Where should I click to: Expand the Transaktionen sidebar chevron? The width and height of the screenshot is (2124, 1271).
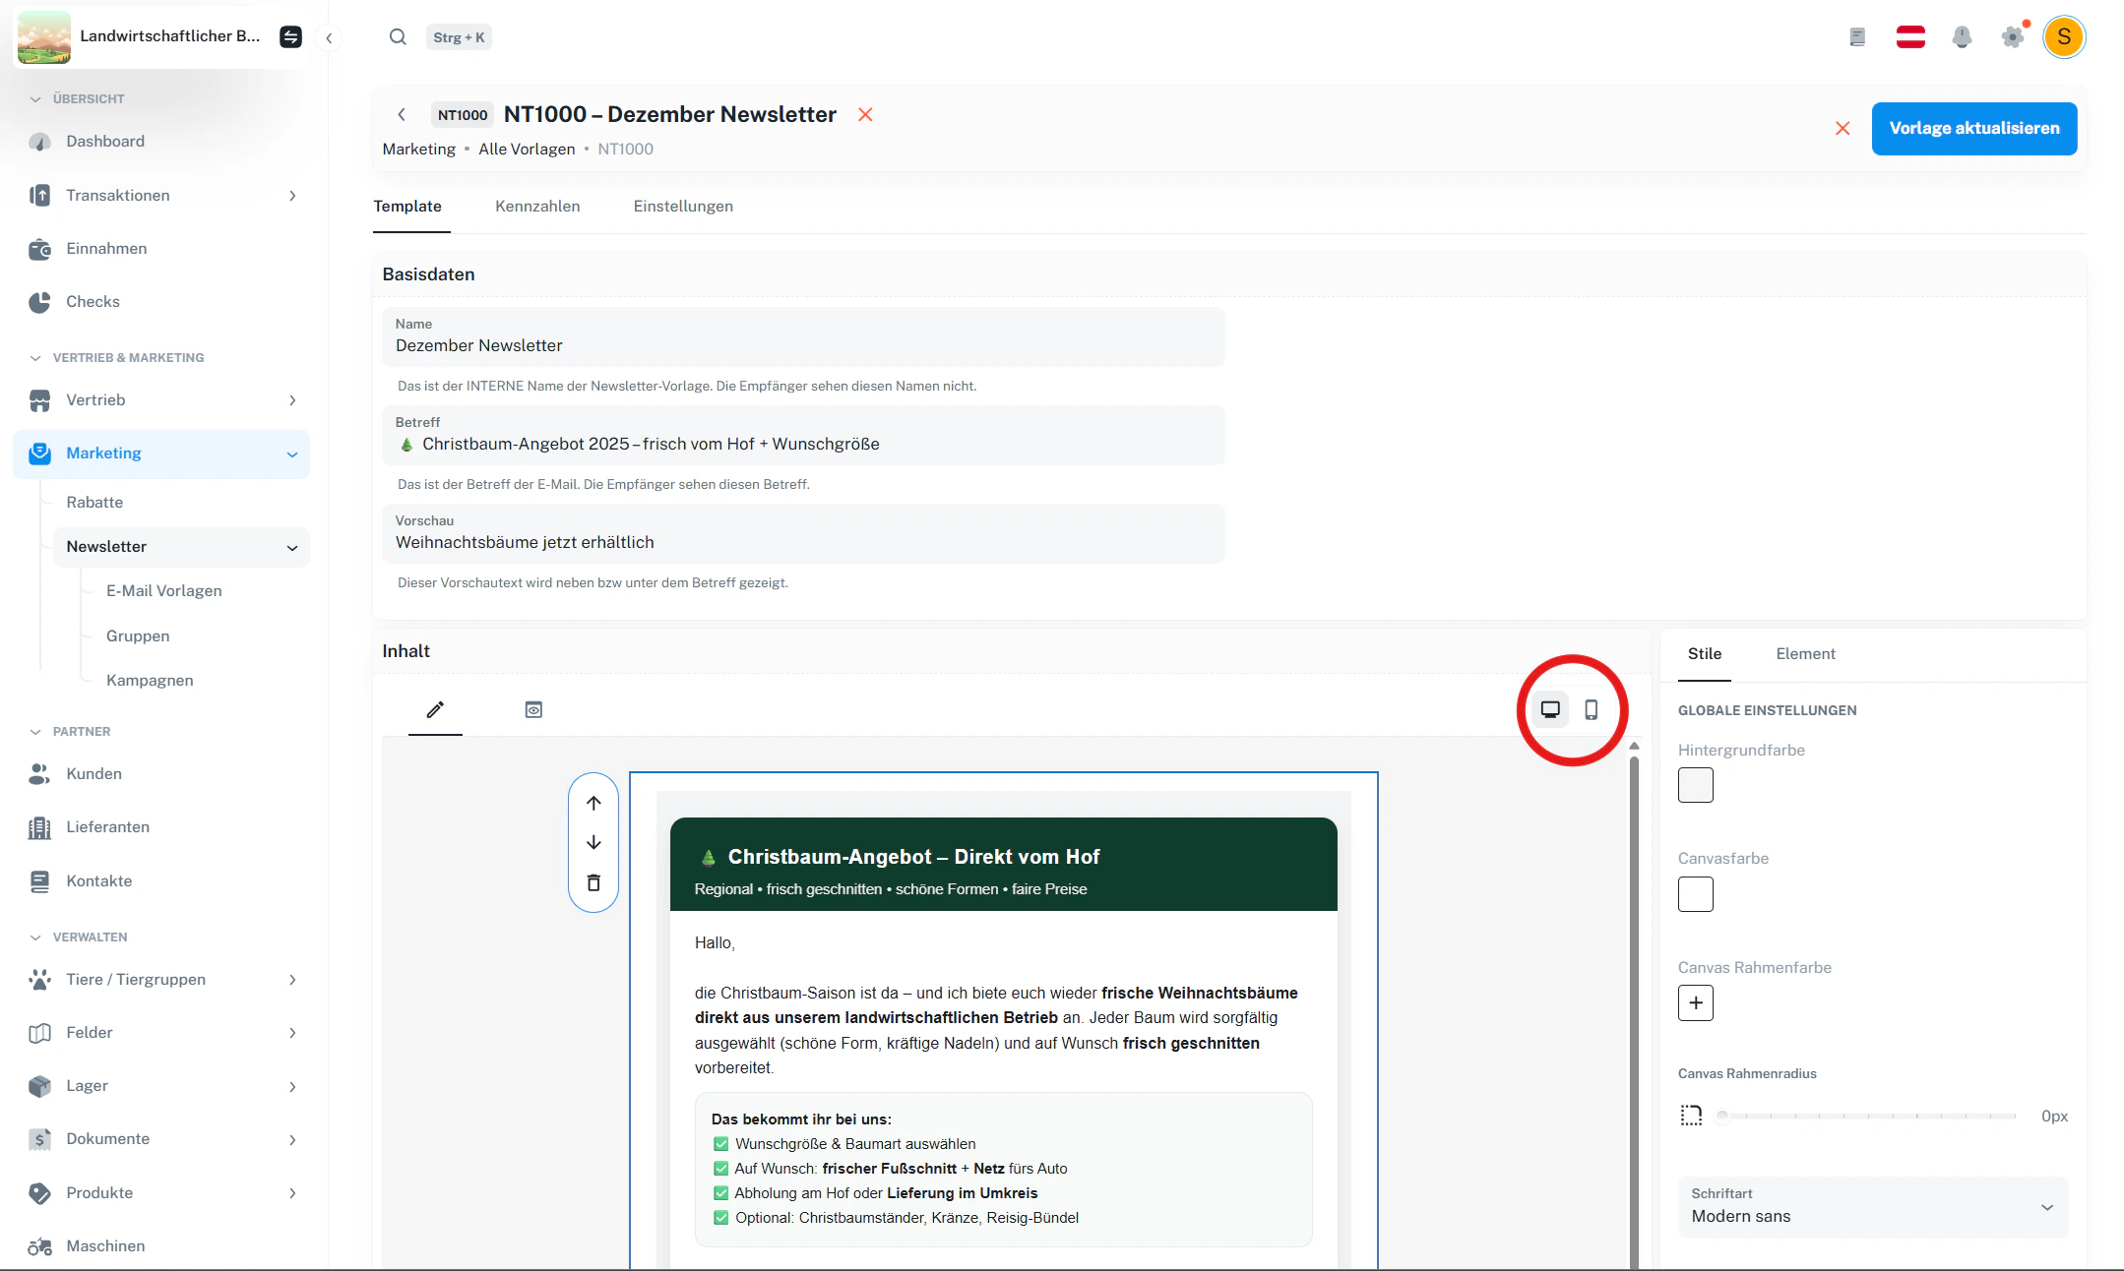292,195
